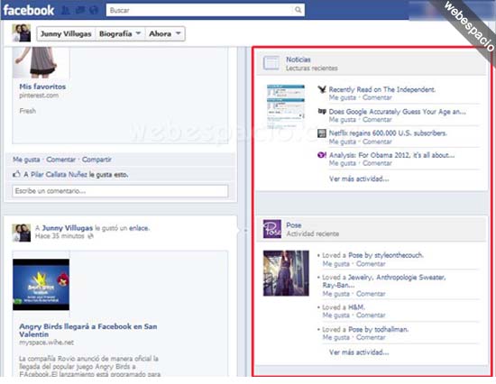Click Me gusta under styleonthecouch item
496x384 pixels.
point(336,264)
